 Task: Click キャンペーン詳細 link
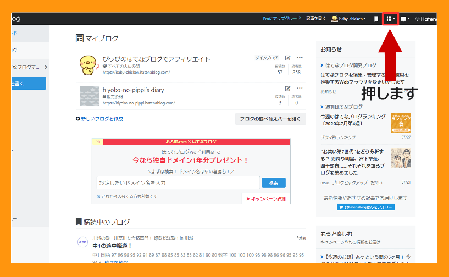[266, 199]
